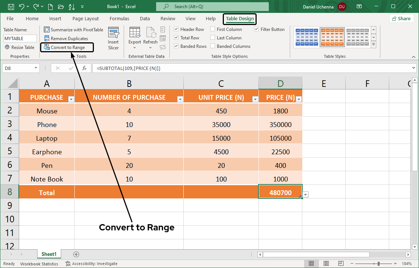Click inside the Table Name field
This screenshot has height=268, width=419.
20,38
